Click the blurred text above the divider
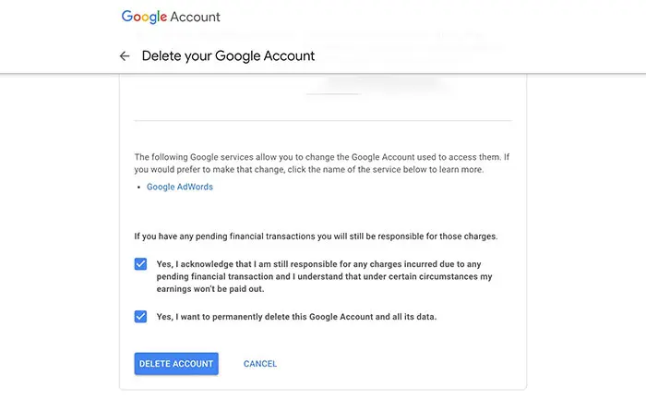Screen dimensions: 646x400 click(378, 85)
